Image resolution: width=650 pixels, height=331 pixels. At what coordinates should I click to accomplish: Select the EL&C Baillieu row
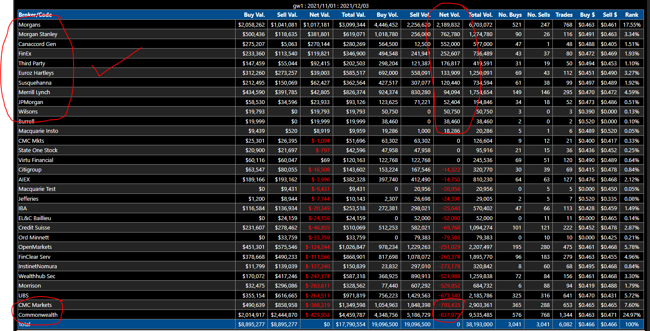331,218
